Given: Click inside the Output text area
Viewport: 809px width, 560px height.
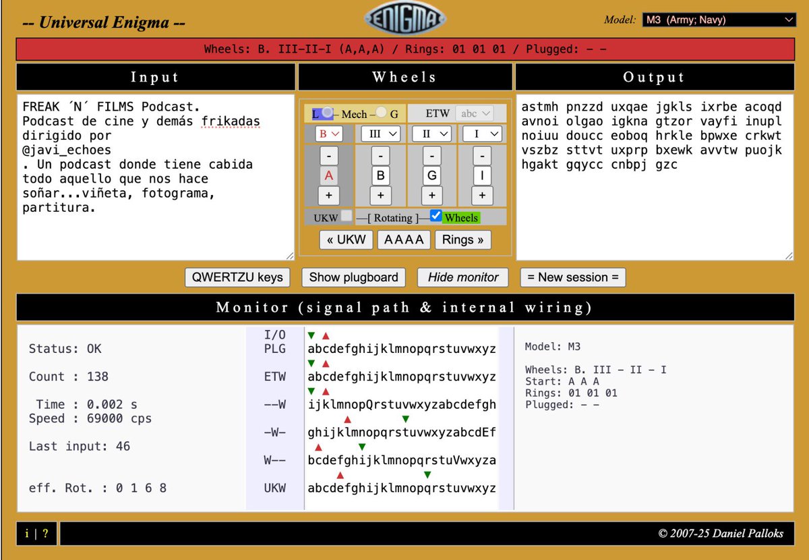Looking at the screenshot, I should click(x=655, y=177).
